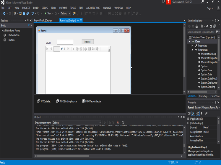Click the report viewer Refresh icon
Image resolution: width=221 pixels, height=165 pixels.
(81, 49)
